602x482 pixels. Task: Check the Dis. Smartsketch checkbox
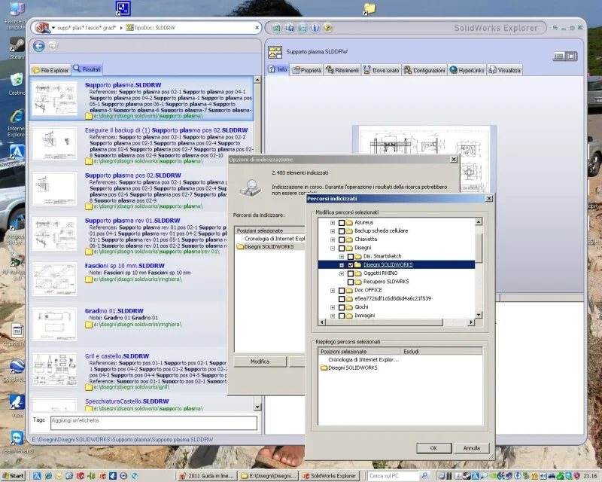[351, 256]
